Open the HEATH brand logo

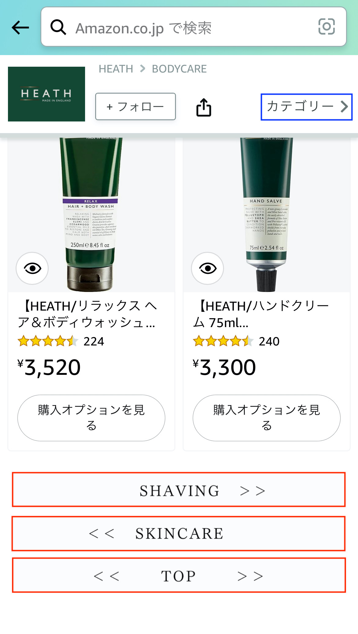[x=47, y=94]
